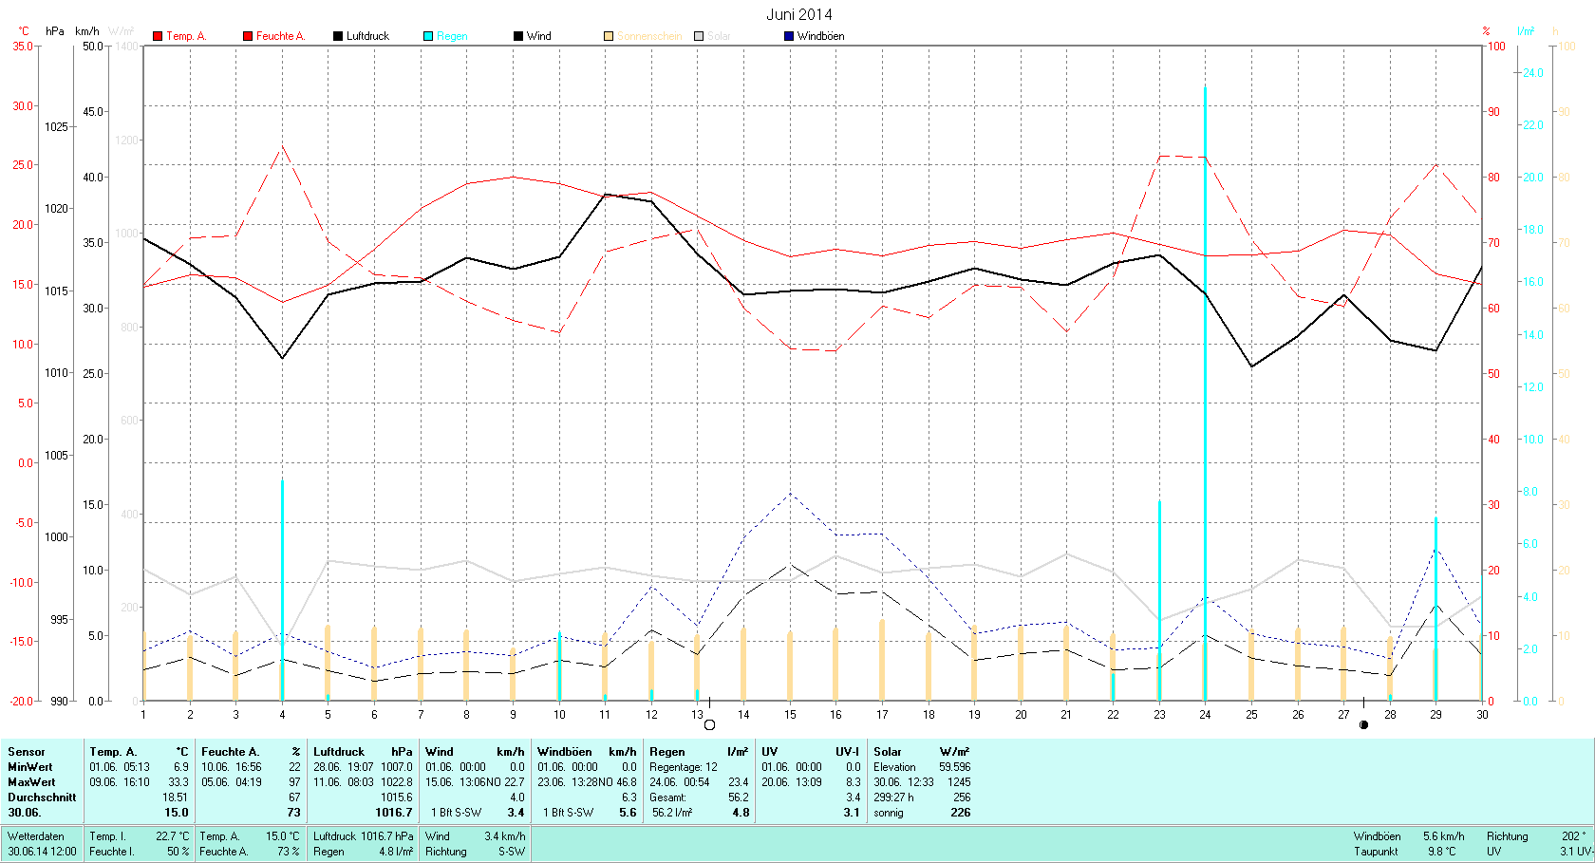This screenshot has width=1595, height=863.
Task: Click the 'Elevation' label in Solar column
Action: 895,767
